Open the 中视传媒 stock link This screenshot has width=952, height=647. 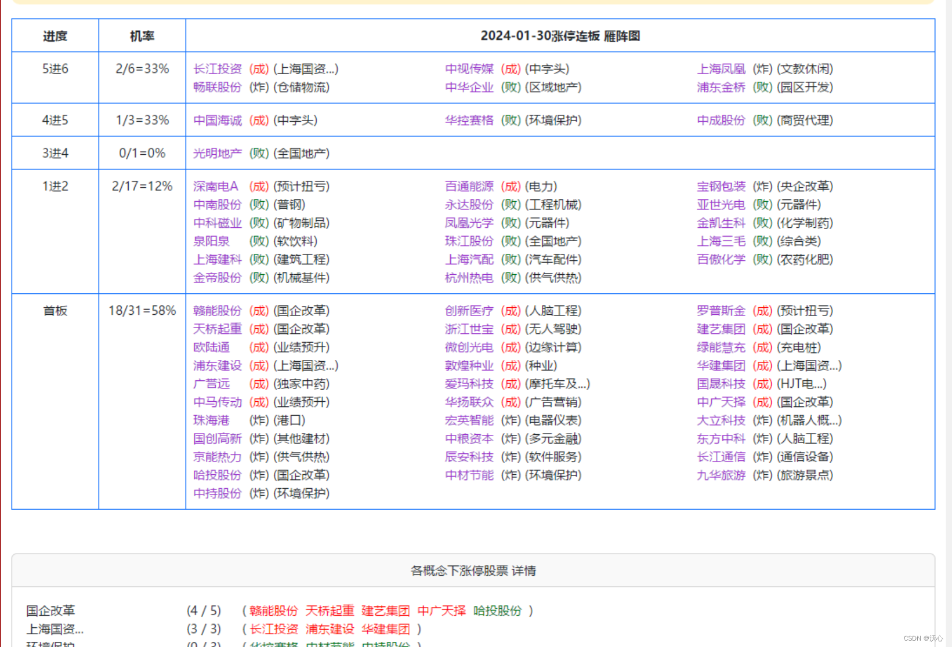coord(469,69)
